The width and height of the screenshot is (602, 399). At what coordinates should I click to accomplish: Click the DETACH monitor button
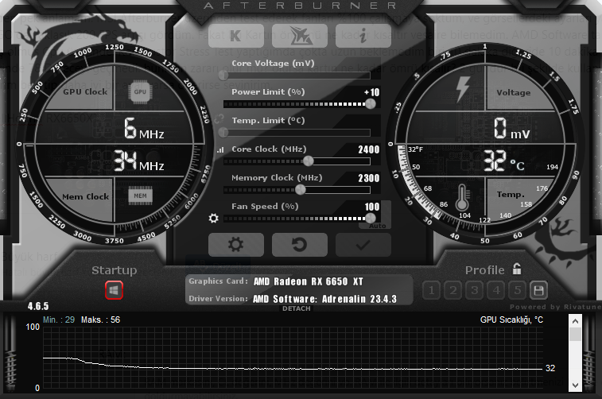(x=297, y=308)
